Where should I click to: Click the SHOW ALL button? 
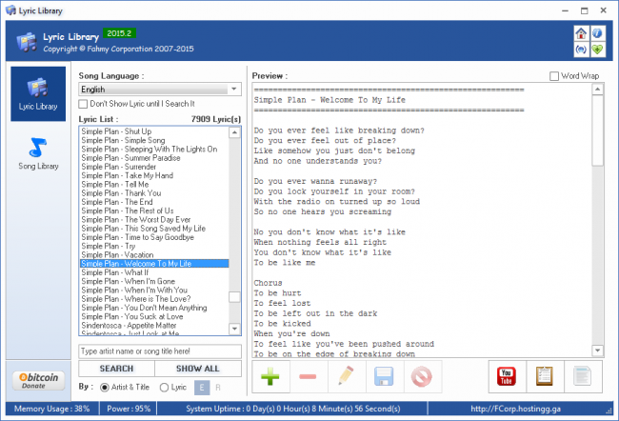197,369
